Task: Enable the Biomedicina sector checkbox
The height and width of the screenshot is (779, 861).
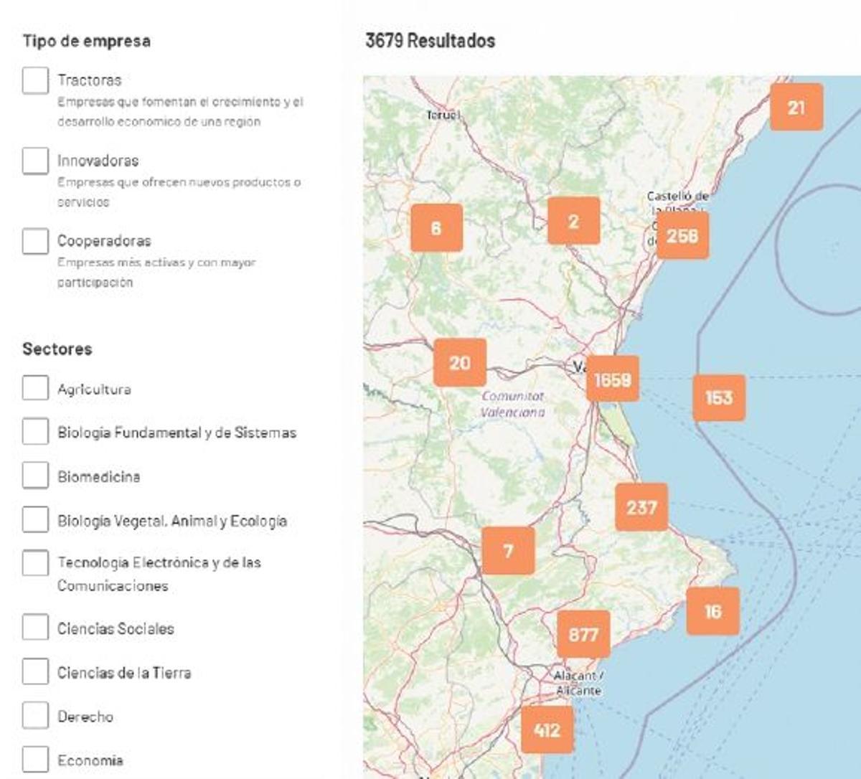Action: [34, 476]
